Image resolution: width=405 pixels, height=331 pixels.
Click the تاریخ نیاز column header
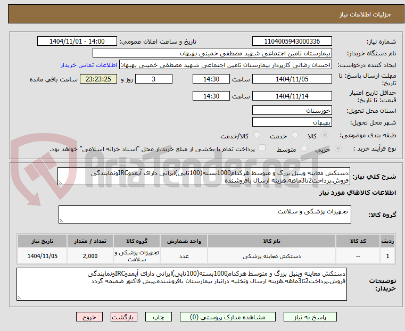[x=43, y=241]
